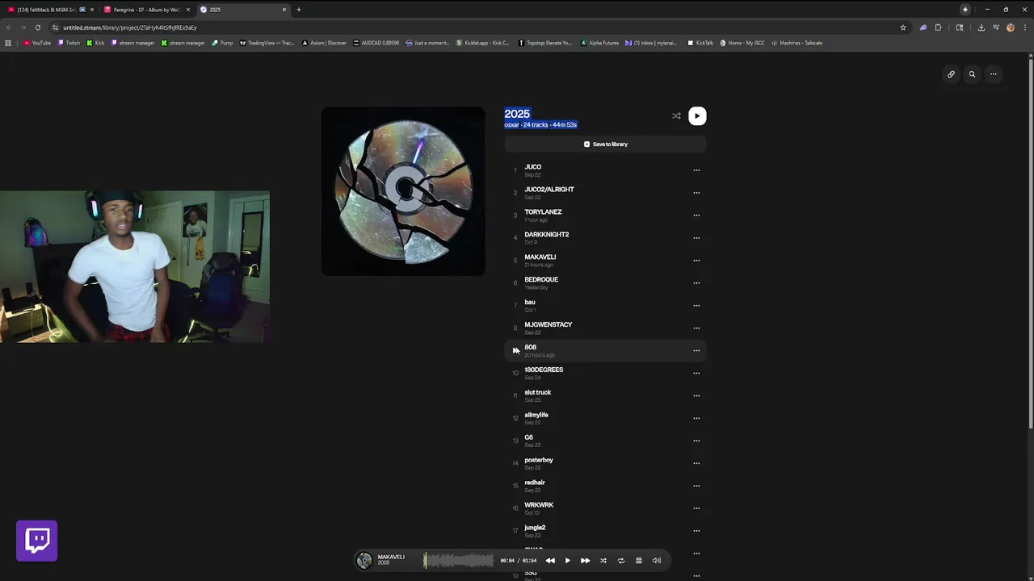Open the options menu for posterboy
The image size is (1034, 581).
tap(696, 463)
